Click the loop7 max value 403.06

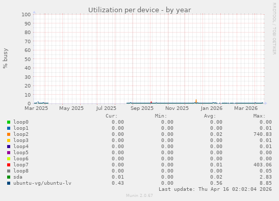(x=263, y=165)
